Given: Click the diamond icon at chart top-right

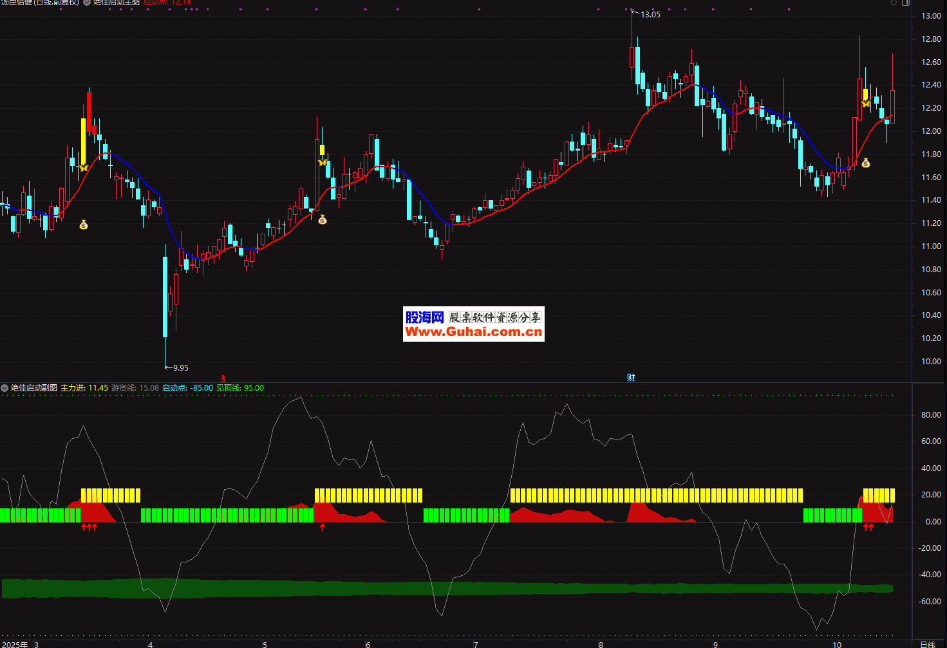Looking at the screenshot, I should 894,3.
